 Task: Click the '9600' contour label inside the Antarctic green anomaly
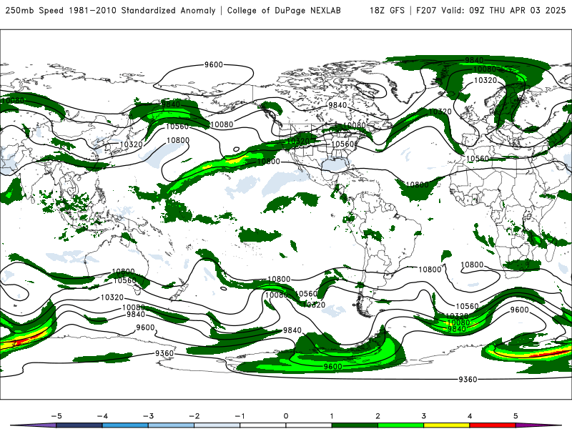[332, 366]
